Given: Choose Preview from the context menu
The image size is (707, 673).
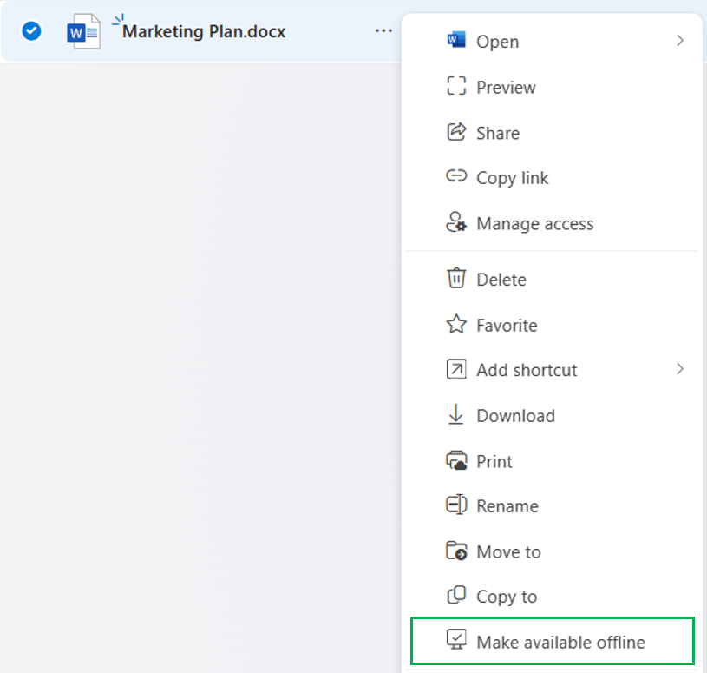Looking at the screenshot, I should point(506,87).
